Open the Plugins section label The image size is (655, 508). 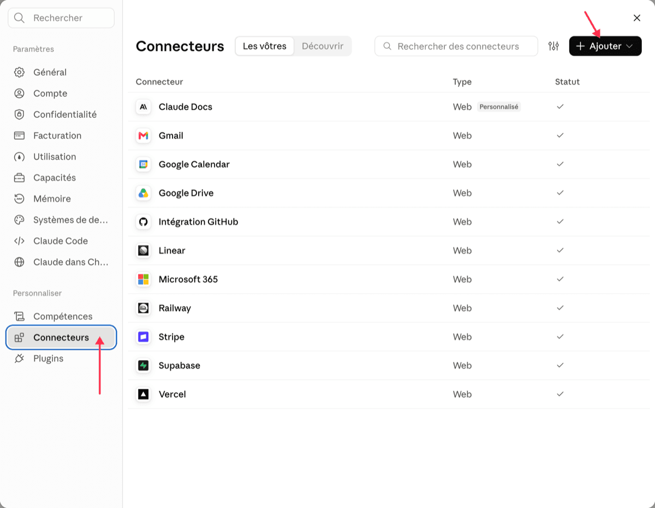pyautogui.click(x=49, y=358)
